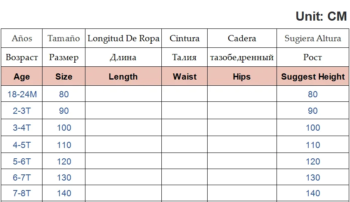Select the "Años" Spanish header cell
The width and height of the screenshot is (350, 202).
tap(22, 38)
